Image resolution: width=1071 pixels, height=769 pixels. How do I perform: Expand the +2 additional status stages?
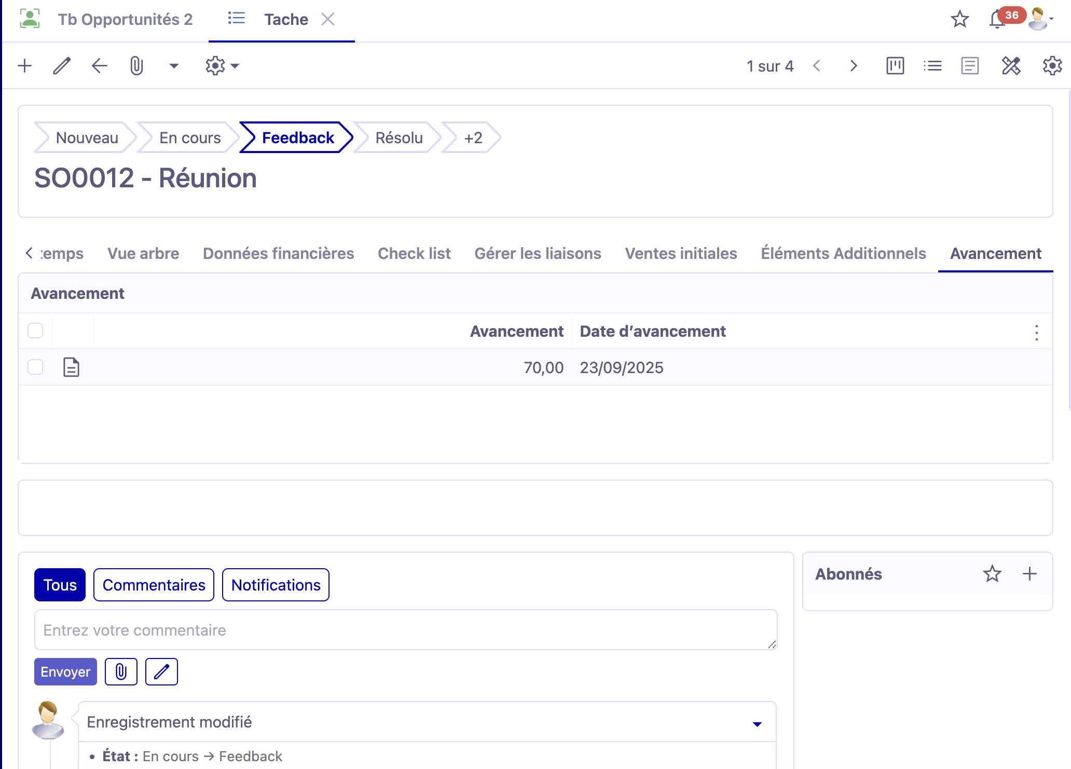coord(472,138)
